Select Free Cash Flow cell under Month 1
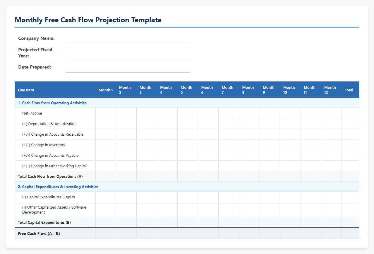The height and width of the screenshot is (254, 374). pyautogui.click(x=106, y=233)
